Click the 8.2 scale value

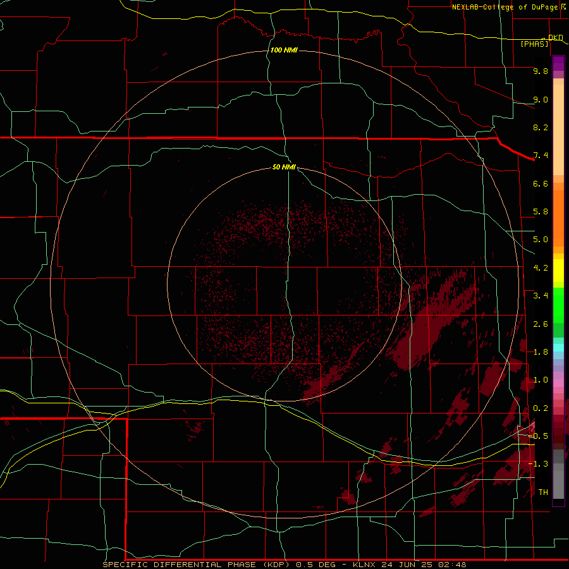[x=541, y=127]
